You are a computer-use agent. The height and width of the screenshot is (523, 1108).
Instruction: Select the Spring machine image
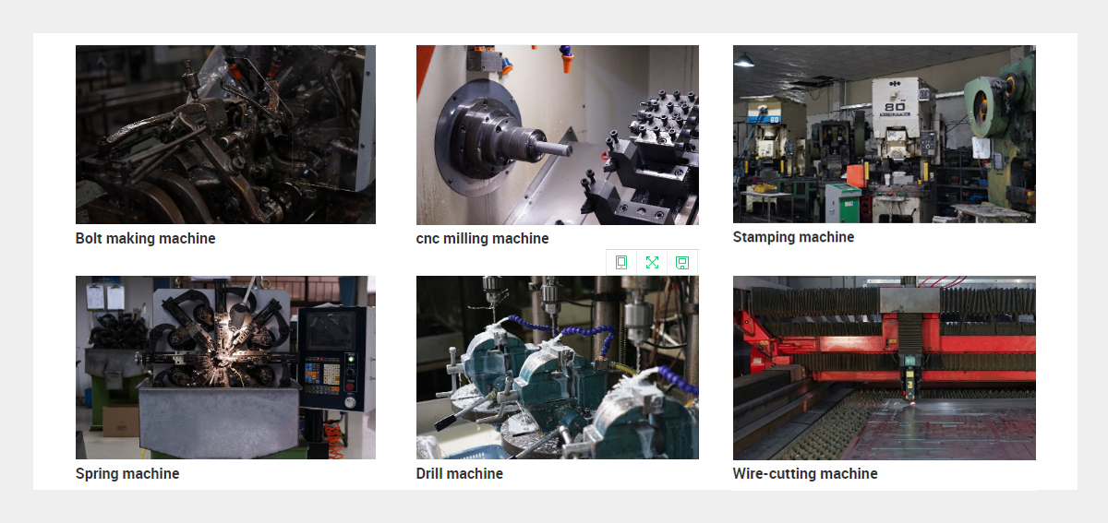[x=225, y=367]
